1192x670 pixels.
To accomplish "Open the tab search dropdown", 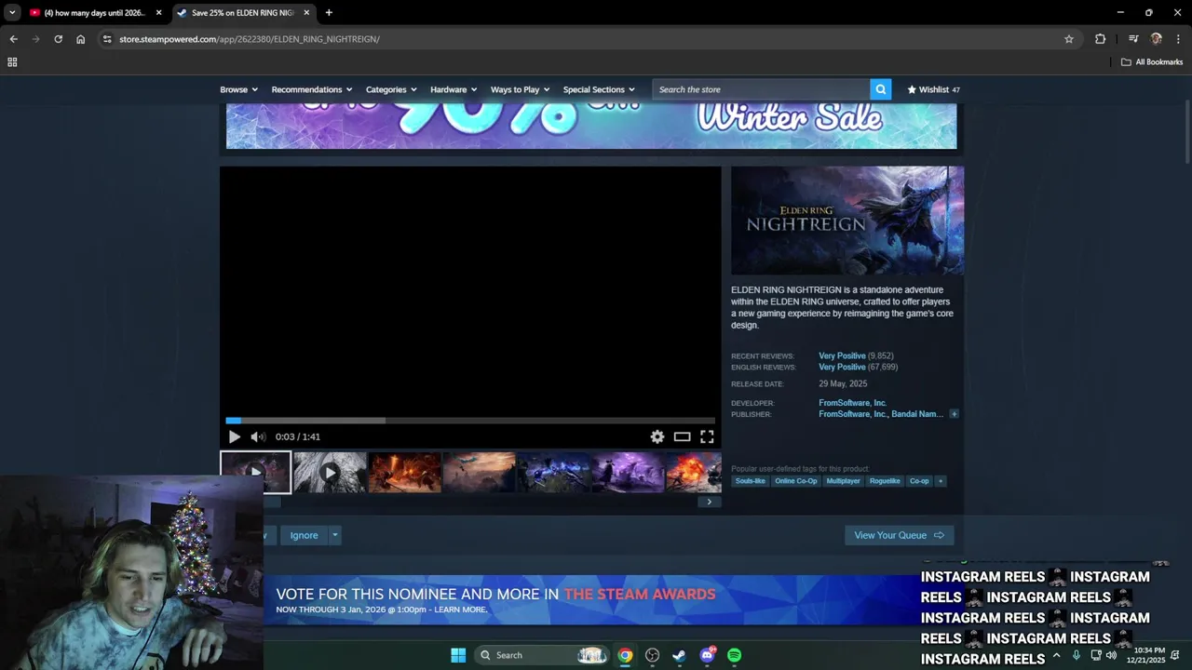I will (x=12, y=13).
